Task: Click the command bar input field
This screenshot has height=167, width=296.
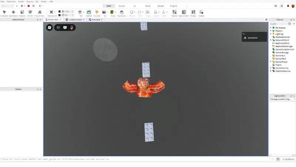Action: [135, 159]
